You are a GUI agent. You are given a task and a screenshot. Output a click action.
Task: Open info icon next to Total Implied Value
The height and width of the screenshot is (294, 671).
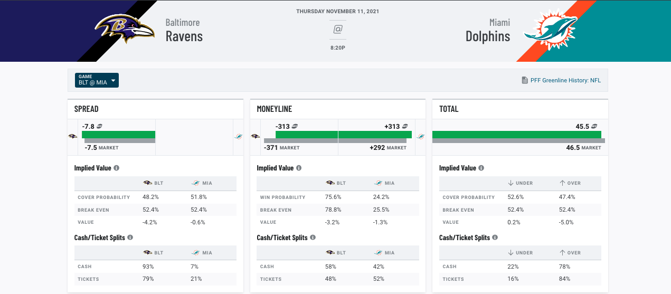click(x=481, y=168)
